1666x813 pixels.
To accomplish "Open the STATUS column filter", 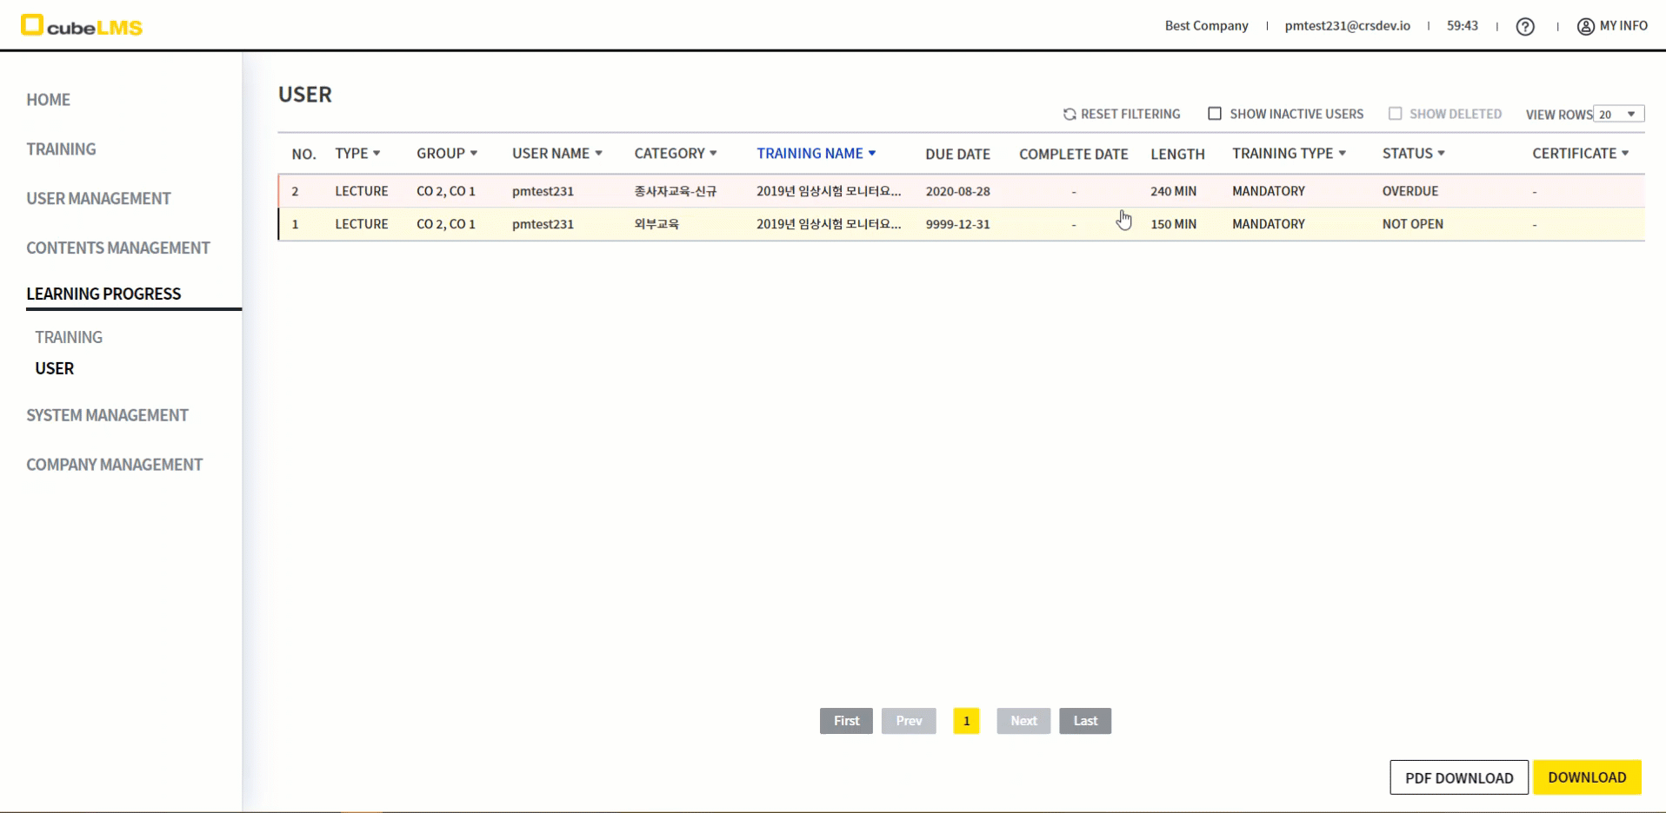I will click(x=1441, y=154).
